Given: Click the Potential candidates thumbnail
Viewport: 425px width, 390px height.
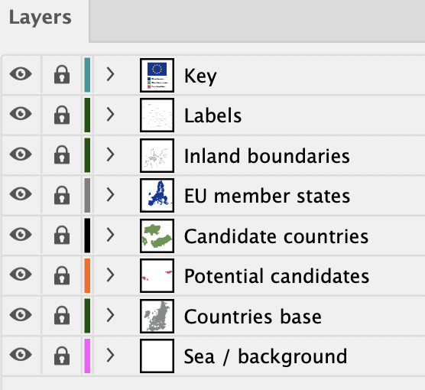Looking at the screenshot, I should [157, 275].
